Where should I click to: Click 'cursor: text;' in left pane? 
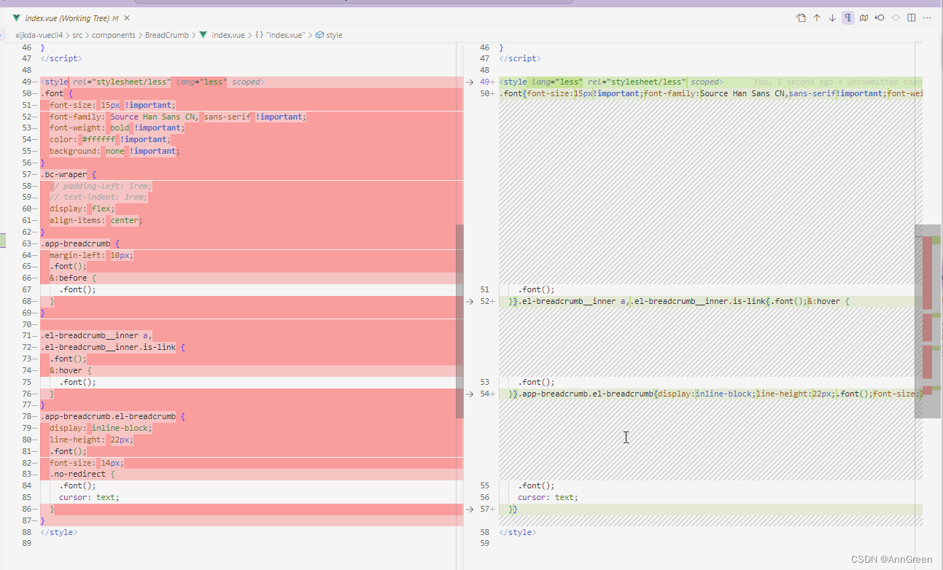89,497
